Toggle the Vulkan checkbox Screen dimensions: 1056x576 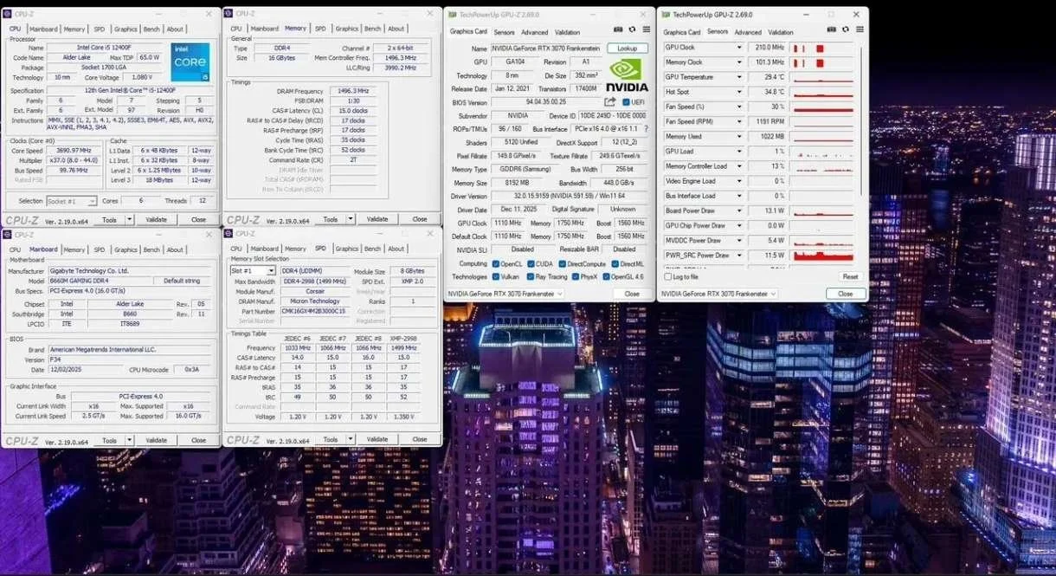tap(495, 277)
